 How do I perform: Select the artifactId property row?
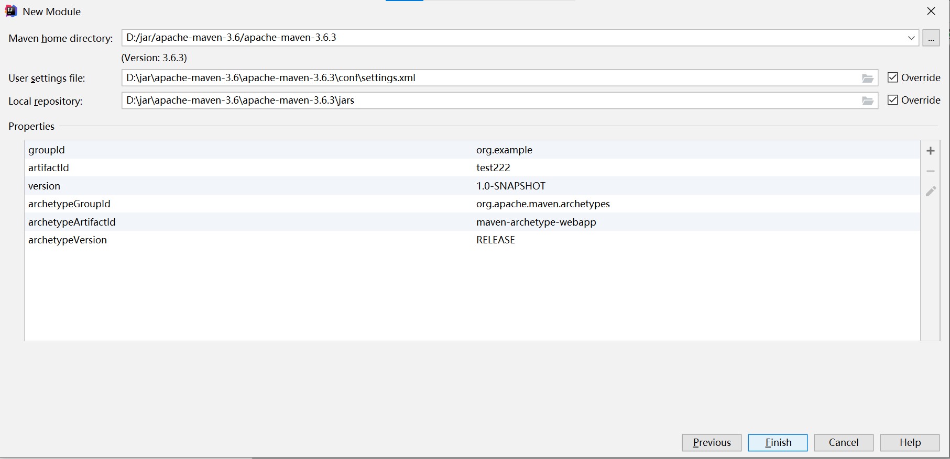coord(472,167)
